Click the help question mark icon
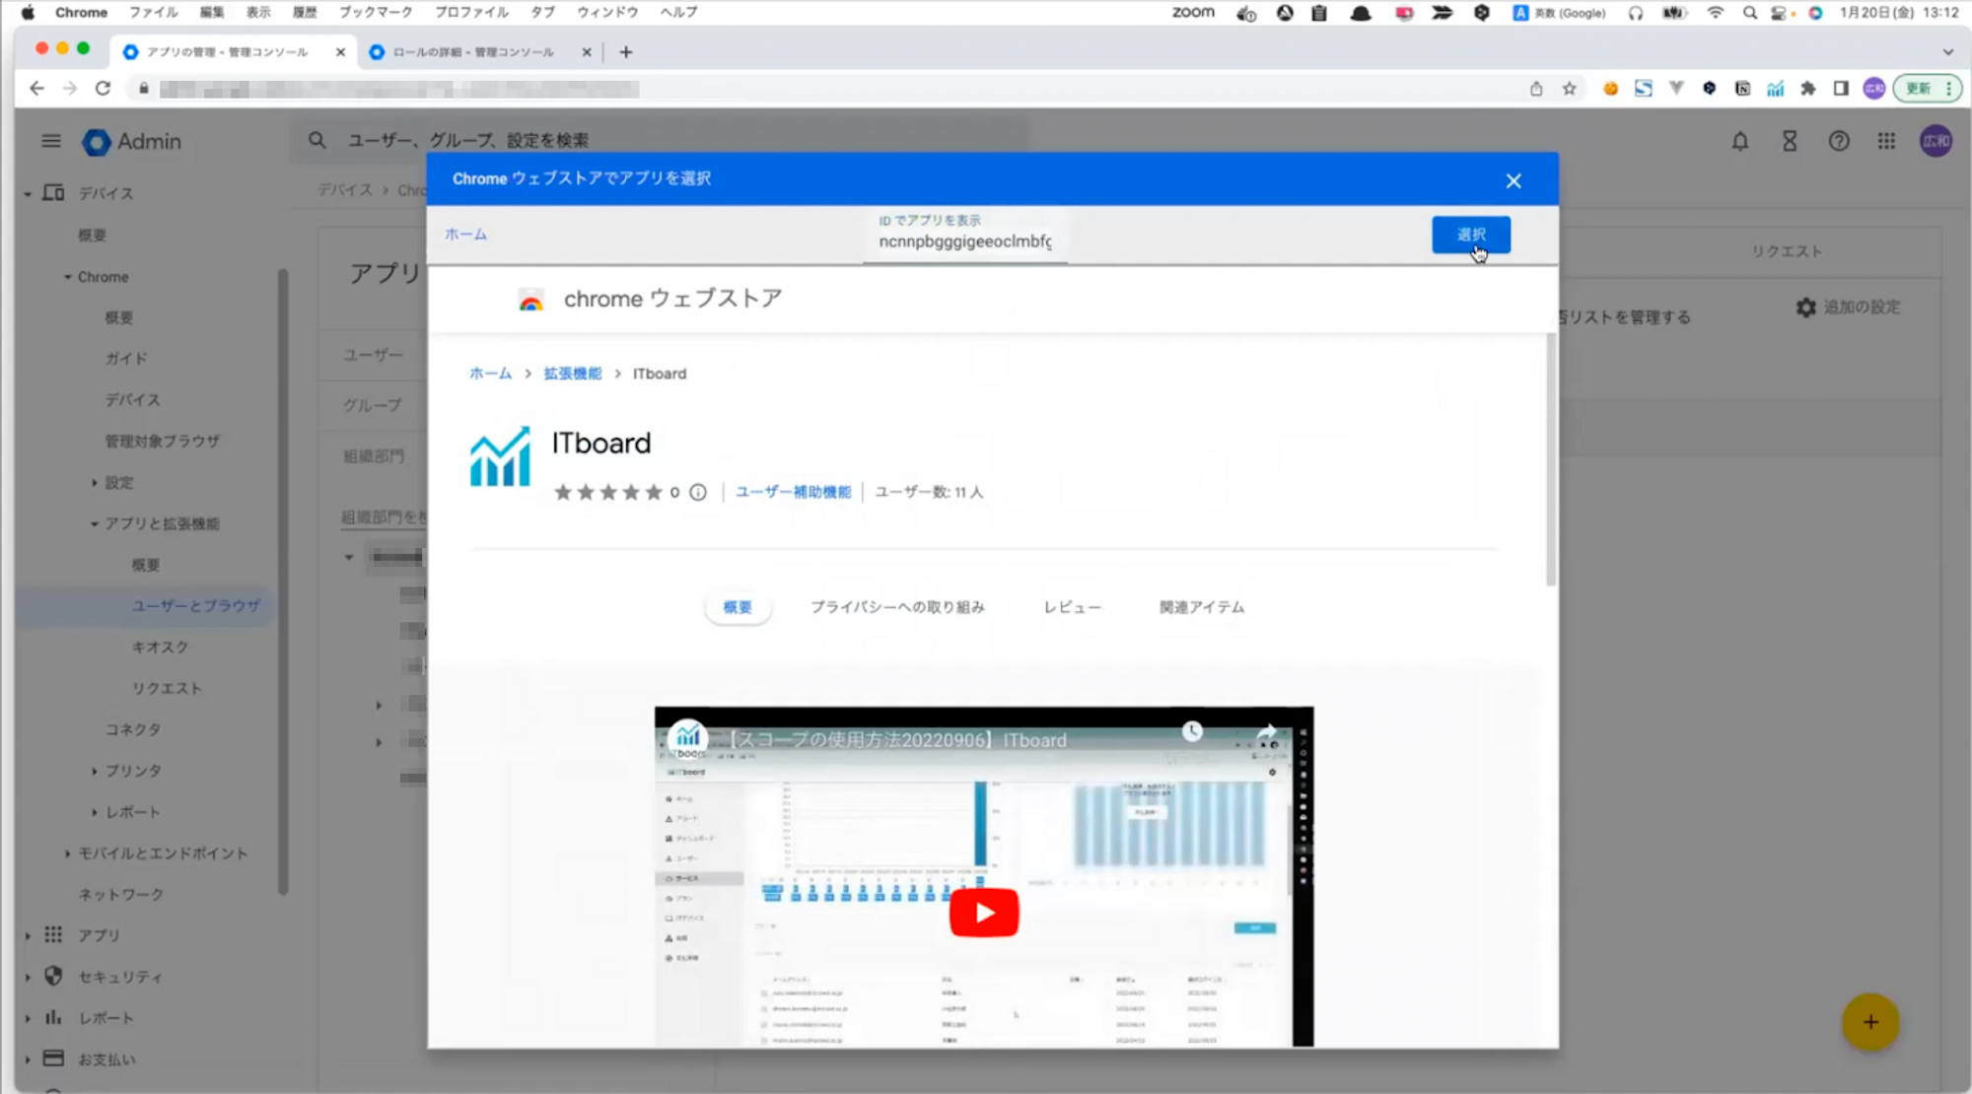The width and height of the screenshot is (1972, 1094). point(1839,141)
